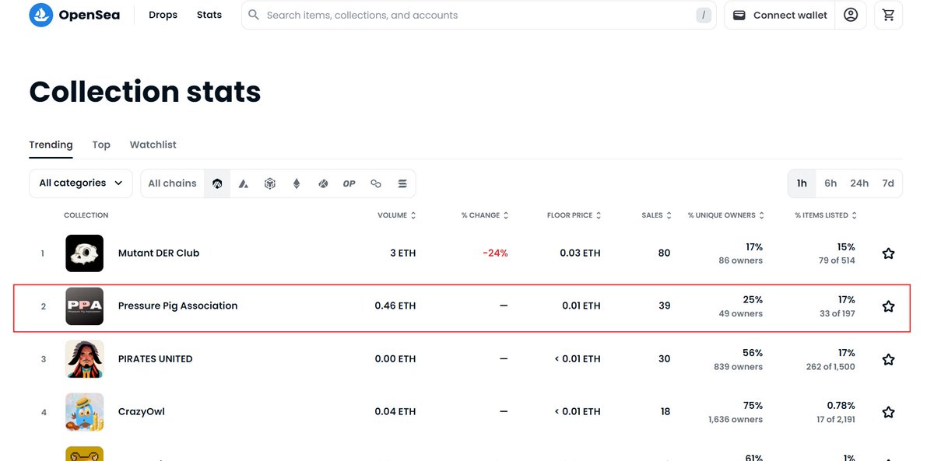
Task: Click Connect wallet button
Action: pos(780,15)
